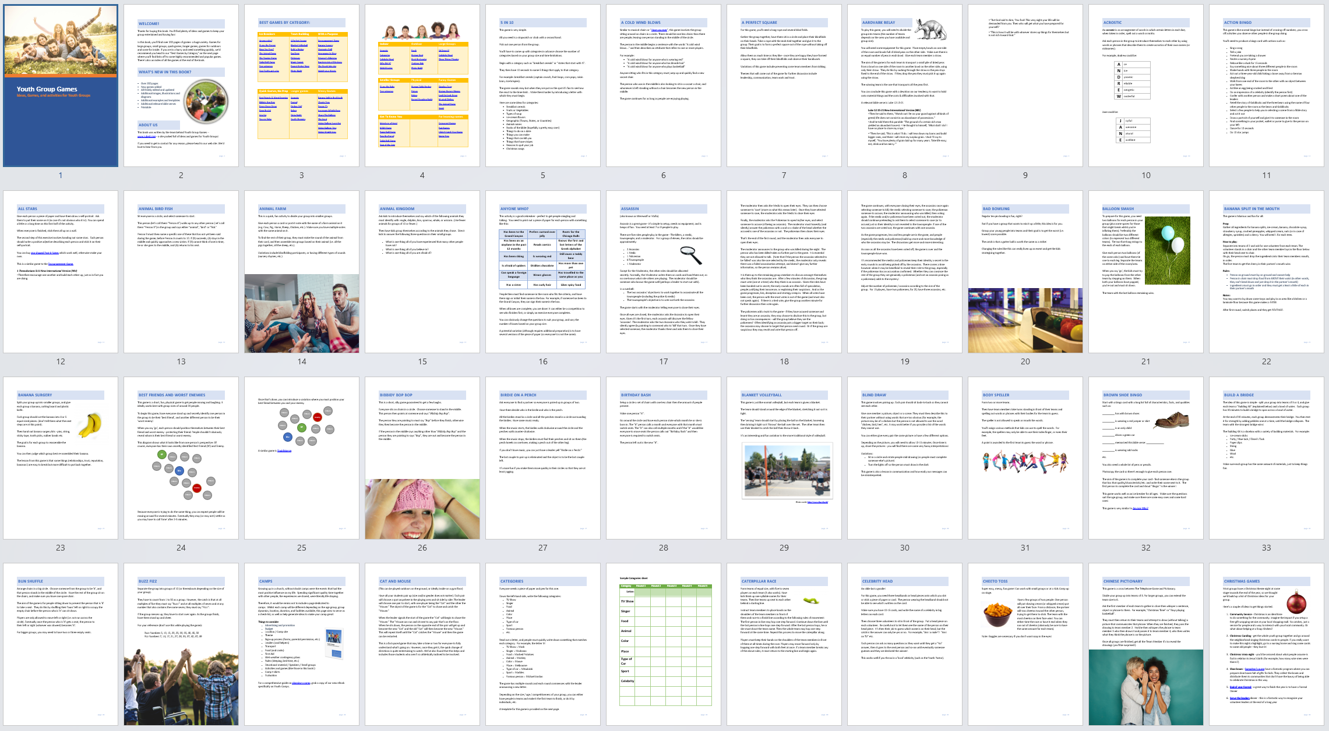Open the Banana Surgery page thumbnail
This screenshot has height=731, width=1329.
pos(61,458)
